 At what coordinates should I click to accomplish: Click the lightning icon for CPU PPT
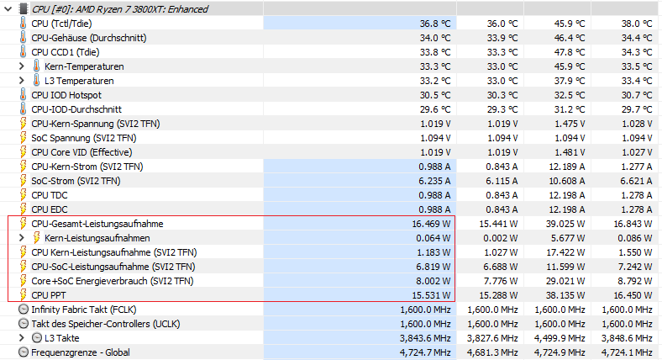click(x=24, y=295)
